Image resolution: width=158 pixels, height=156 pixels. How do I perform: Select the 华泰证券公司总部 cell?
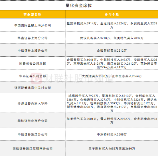[33, 76]
